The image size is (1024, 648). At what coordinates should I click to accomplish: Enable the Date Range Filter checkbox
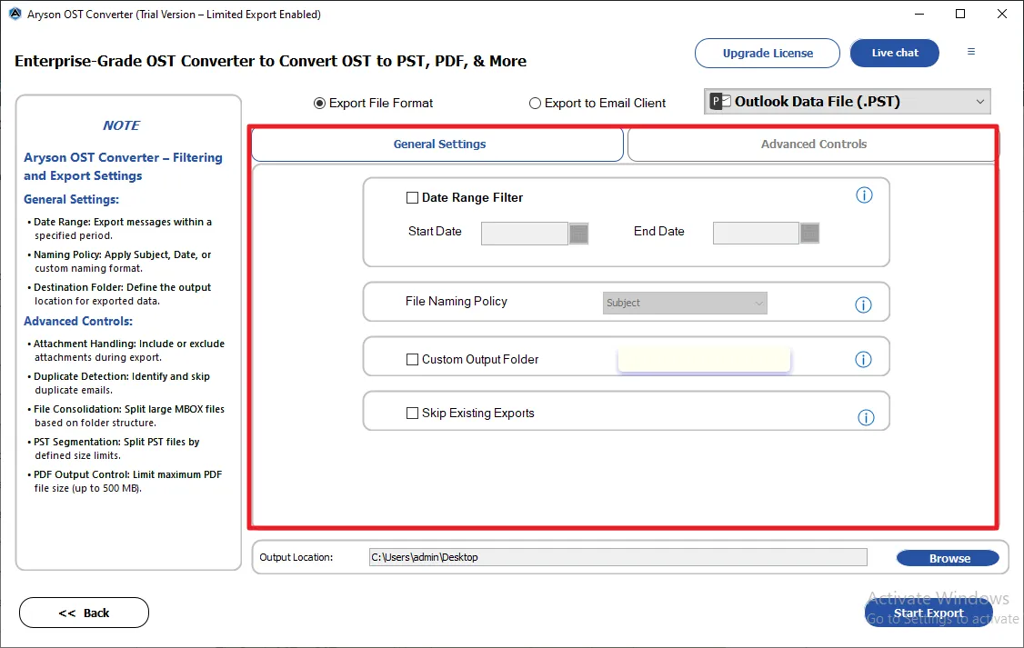click(412, 198)
